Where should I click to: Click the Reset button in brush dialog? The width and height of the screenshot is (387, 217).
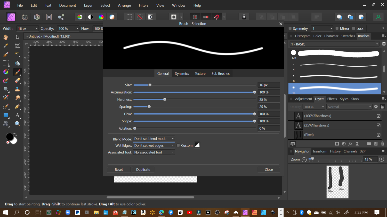119,170
